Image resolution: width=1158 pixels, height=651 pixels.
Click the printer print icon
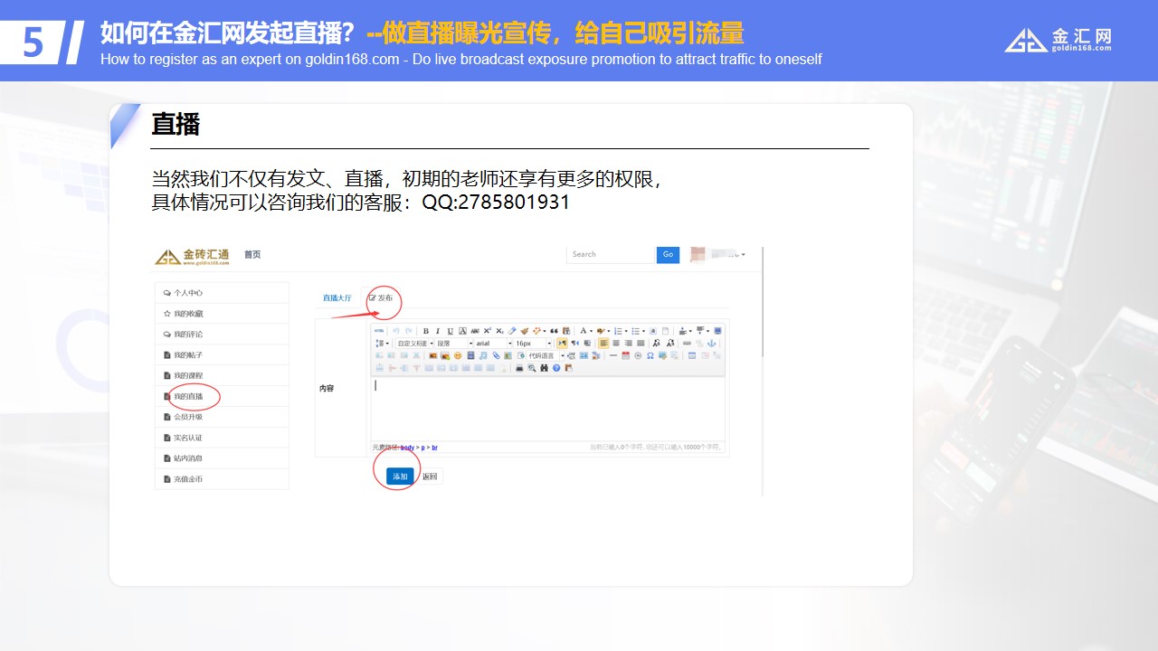[x=519, y=368]
